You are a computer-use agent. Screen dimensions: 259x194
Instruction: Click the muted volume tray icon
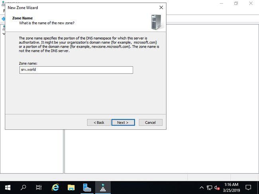[217, 188]
